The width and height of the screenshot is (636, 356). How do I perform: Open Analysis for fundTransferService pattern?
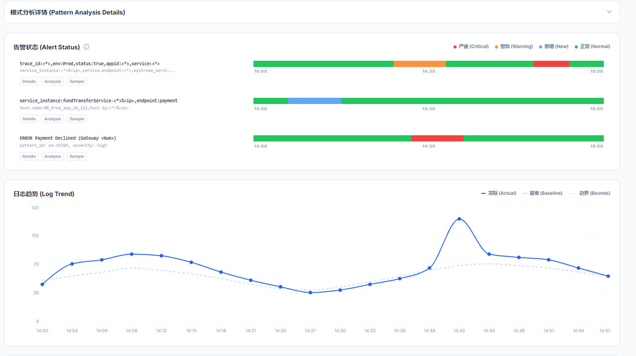click(x=52, y=119)
